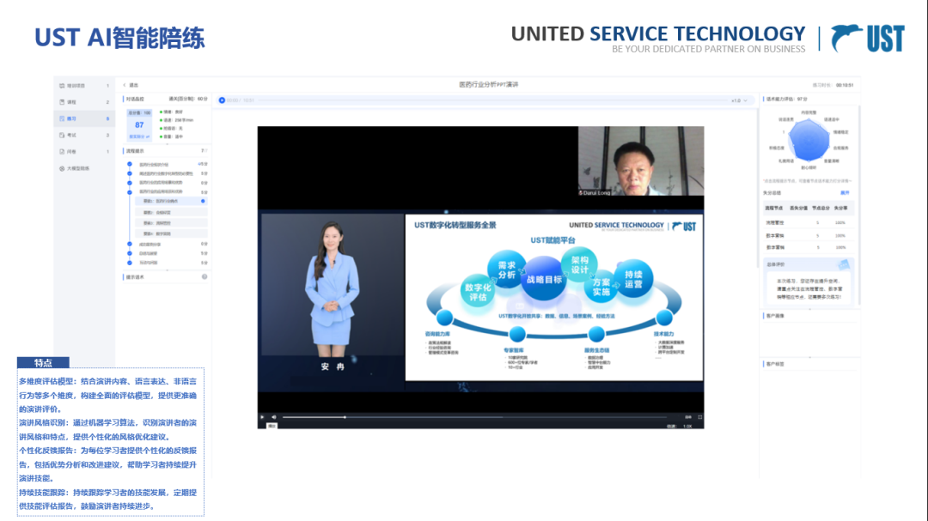Screen dimensions: 928x521
Task: Click the 流程管控 row in the score table
Action: [x=808, y=223]
